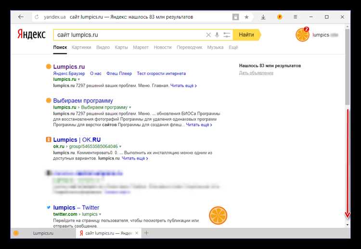The image size is (361, 249).
Task: Activate voice search microphone icon
Action: click(217, 35)
